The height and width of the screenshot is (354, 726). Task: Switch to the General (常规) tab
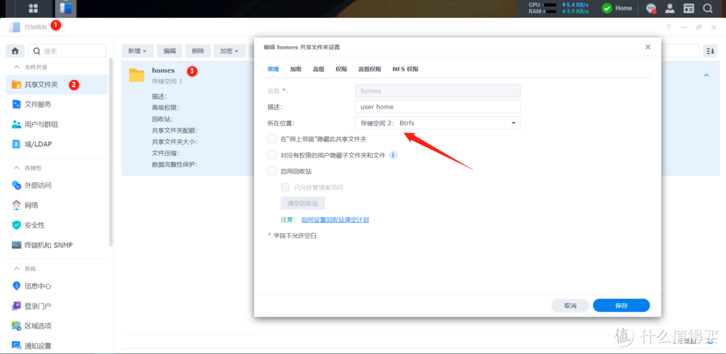click(273, 69)
